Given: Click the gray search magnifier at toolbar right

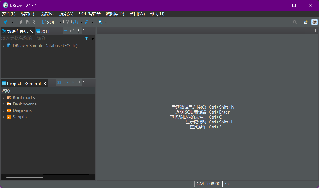Looking at the screenshot, I should (295, 22).
